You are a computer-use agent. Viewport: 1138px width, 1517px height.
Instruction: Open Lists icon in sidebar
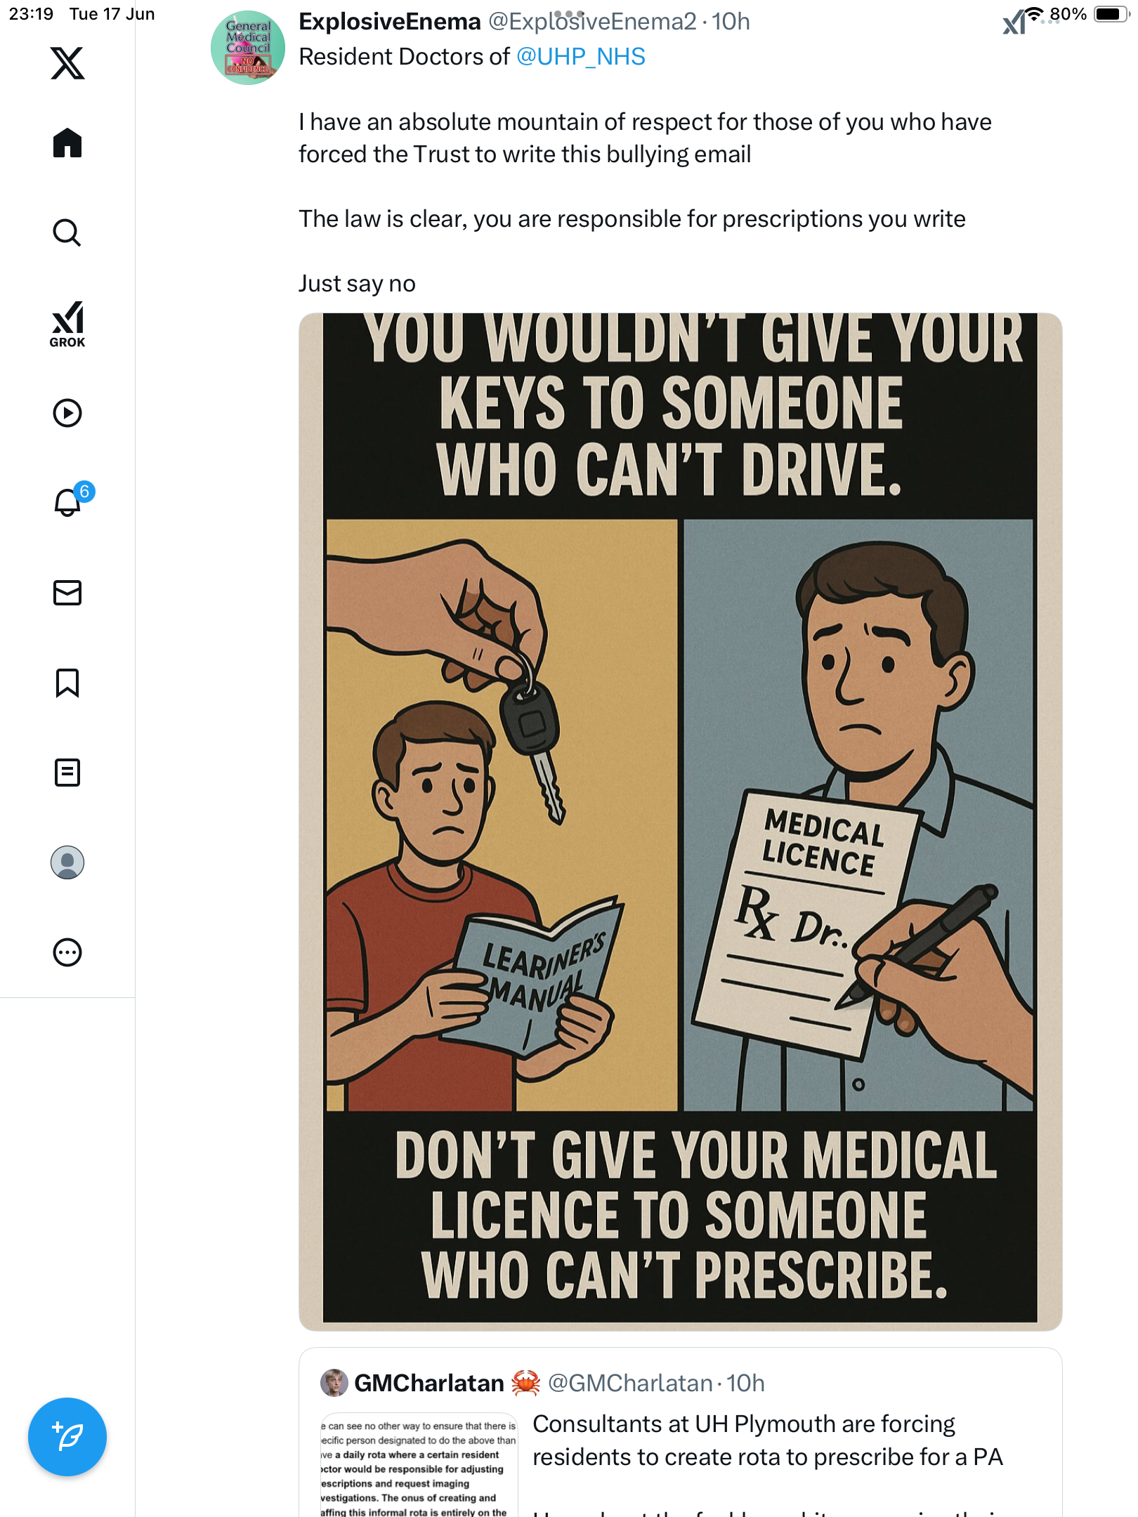[67, 773]
